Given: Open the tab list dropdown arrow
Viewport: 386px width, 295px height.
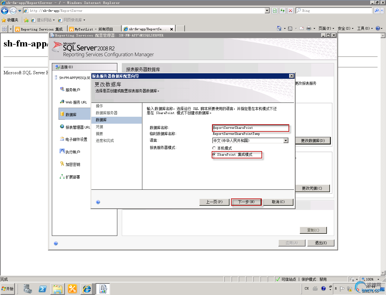Looking at the screenshot, I should (x=11, y=29).
